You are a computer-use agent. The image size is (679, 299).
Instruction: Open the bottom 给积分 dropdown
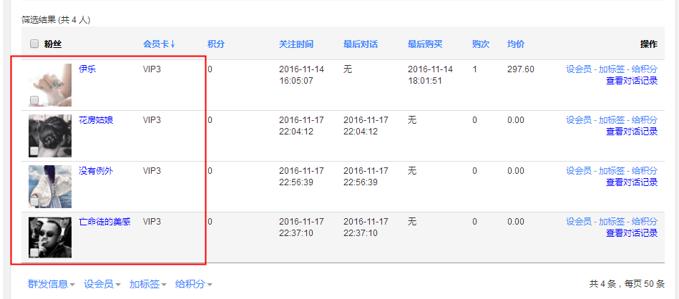pyautogui.click(x=193, y=284)
